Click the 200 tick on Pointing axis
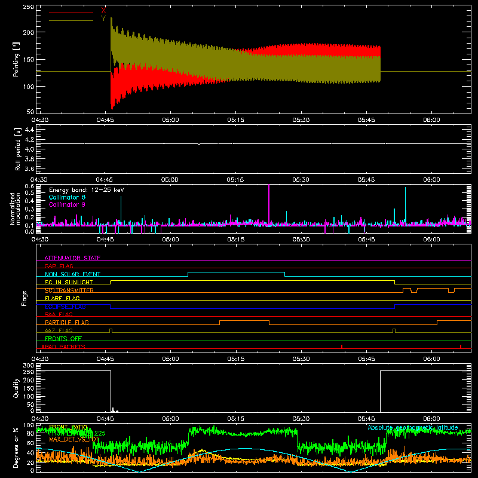This screenshot has height=478, width=478. pos(29,32)
